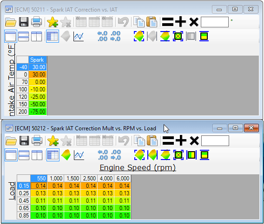Set equals operator in 50212 window
Viewport: 264px width, 224px height.
pyautogui.click(x=168, y=141)
